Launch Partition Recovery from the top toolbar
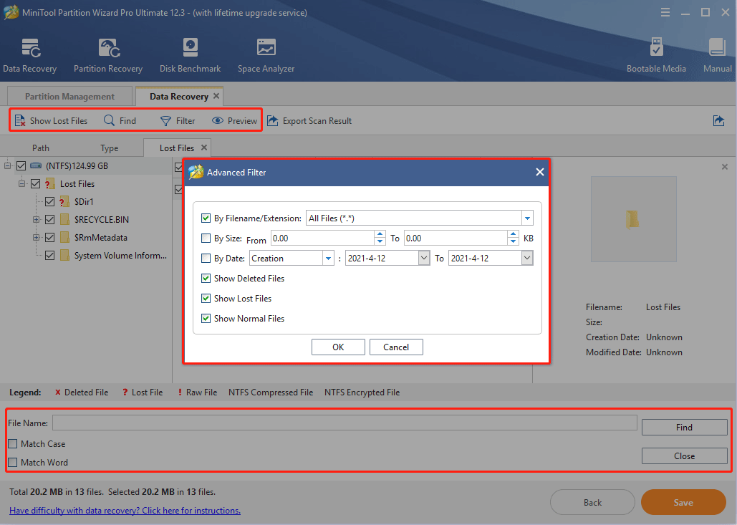Image resolution: width=737 pixels, height=525 pixels. 109,48
